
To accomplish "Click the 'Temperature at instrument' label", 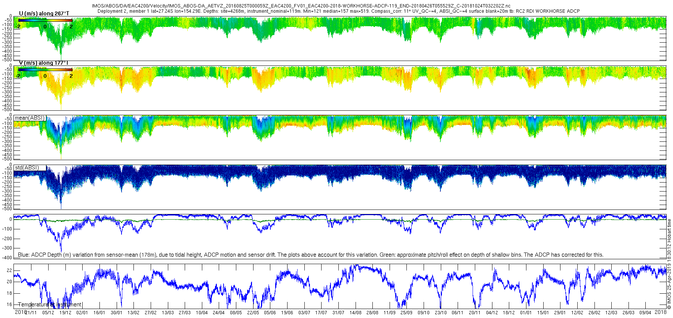I will click(x=50, y=305).
